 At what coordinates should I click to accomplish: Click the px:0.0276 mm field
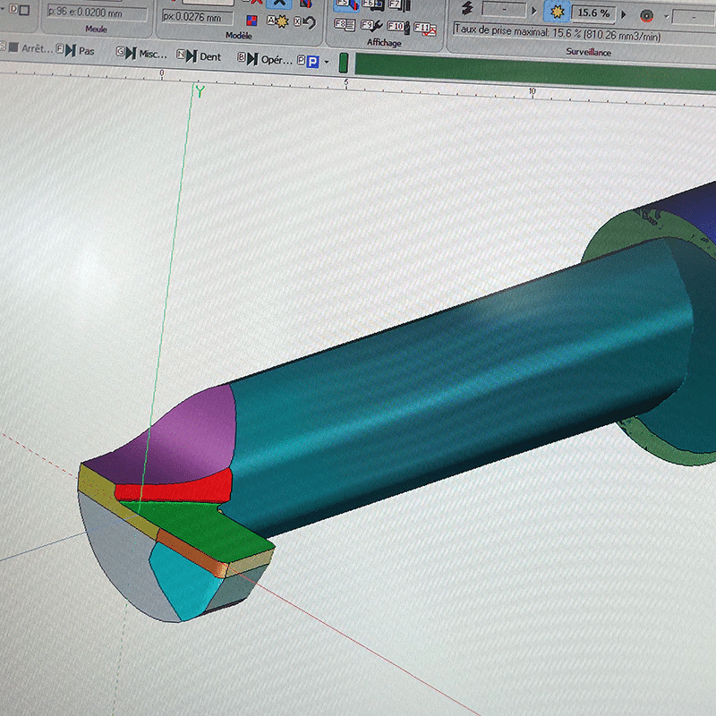coord(195,17)
